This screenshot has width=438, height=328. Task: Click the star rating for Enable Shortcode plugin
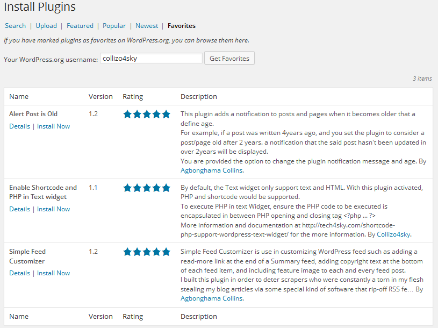click(147, 188)
